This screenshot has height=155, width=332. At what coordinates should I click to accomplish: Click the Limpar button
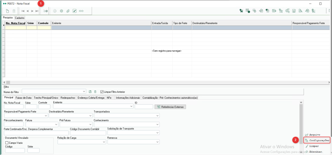pyautogui.click(x=312, y=146)
